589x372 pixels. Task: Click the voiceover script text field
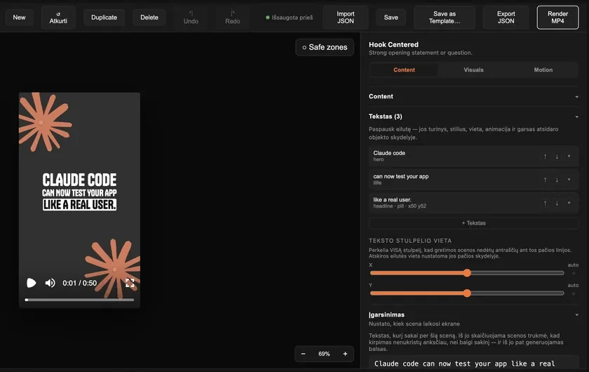coord(474,364)
